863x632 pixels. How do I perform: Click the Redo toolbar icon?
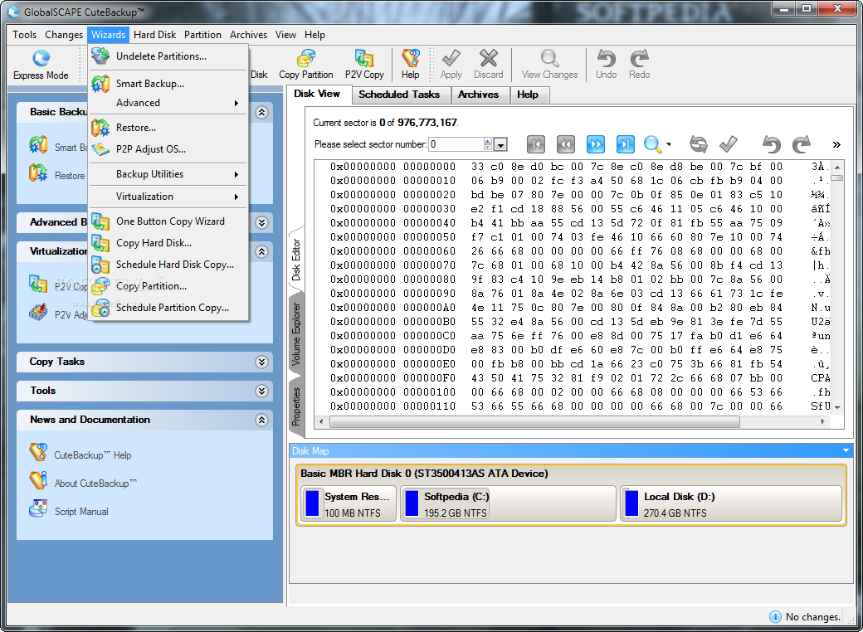(x=639, y=58)
